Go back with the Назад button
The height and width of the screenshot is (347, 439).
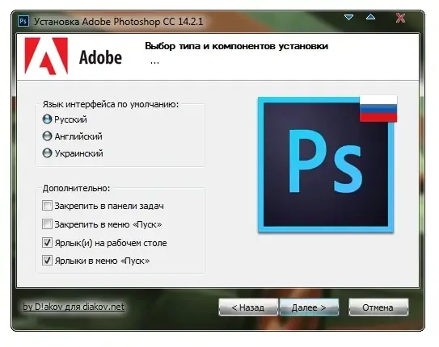248,307
